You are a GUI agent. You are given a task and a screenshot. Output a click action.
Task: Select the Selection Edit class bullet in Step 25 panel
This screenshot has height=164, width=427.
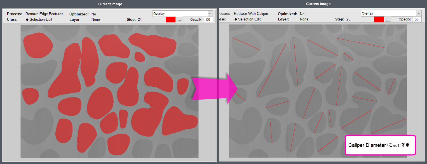pos(236,19)
